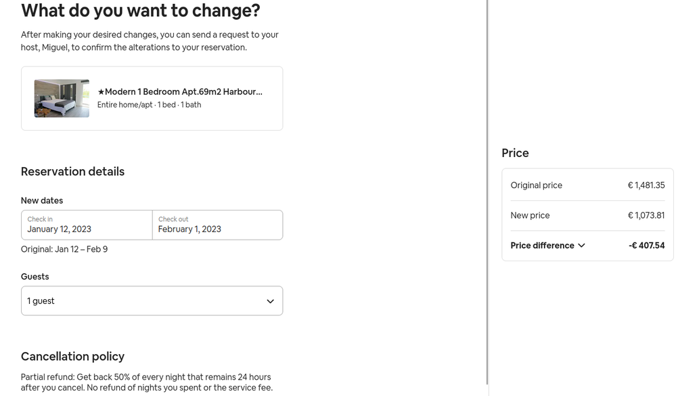The height and width of the screenshot is (396, 676).
Task: Click the Reservation details heading
Action: coord(72,172)
